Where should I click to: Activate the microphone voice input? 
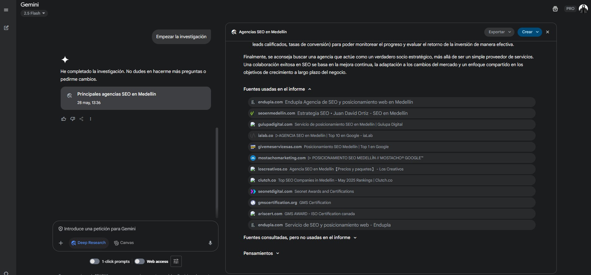210,243
